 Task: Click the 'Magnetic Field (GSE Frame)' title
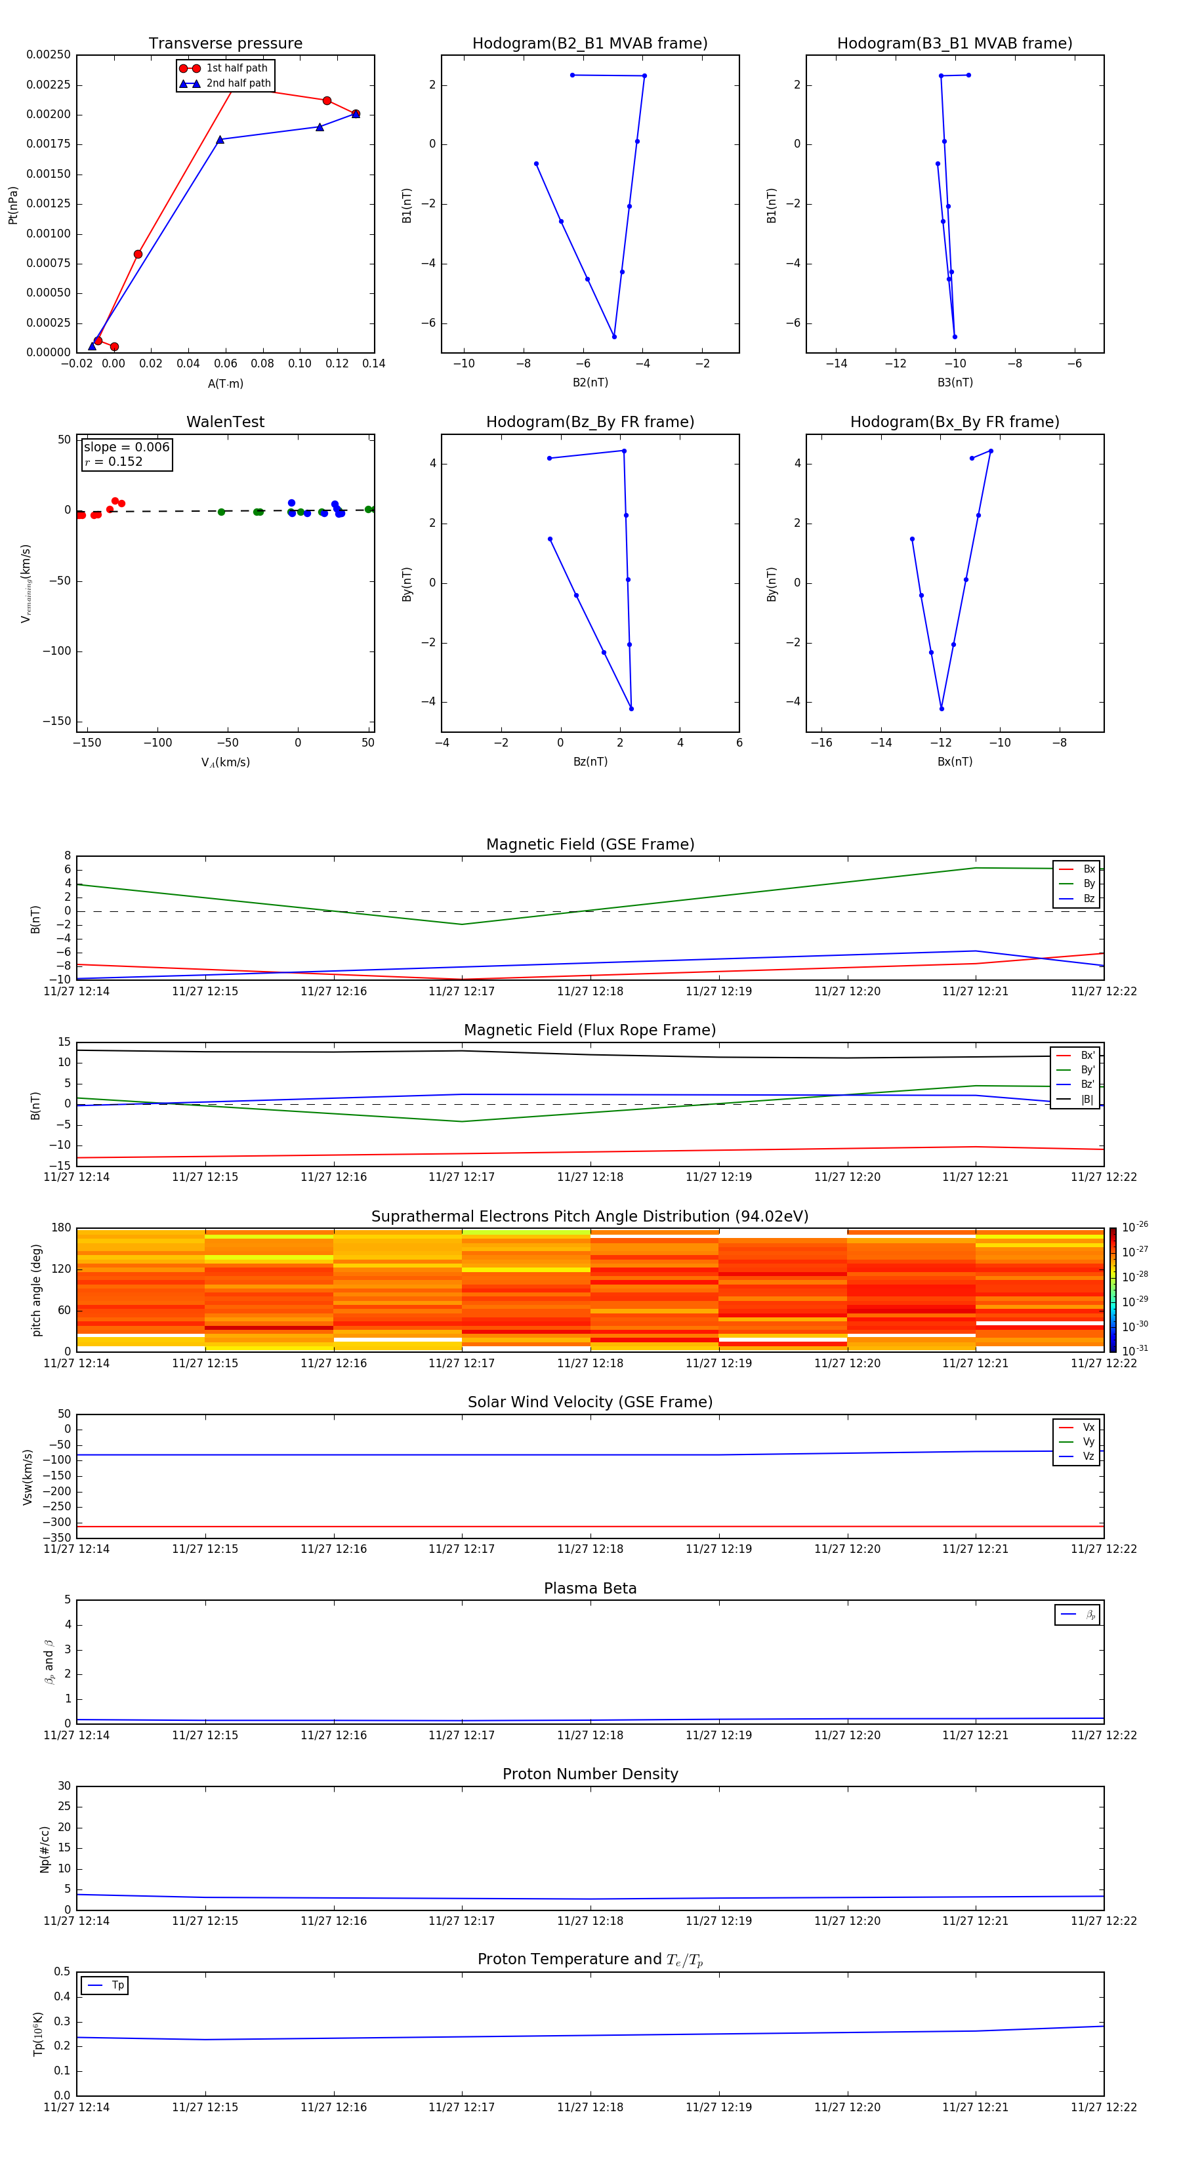(x=590, y=844)
